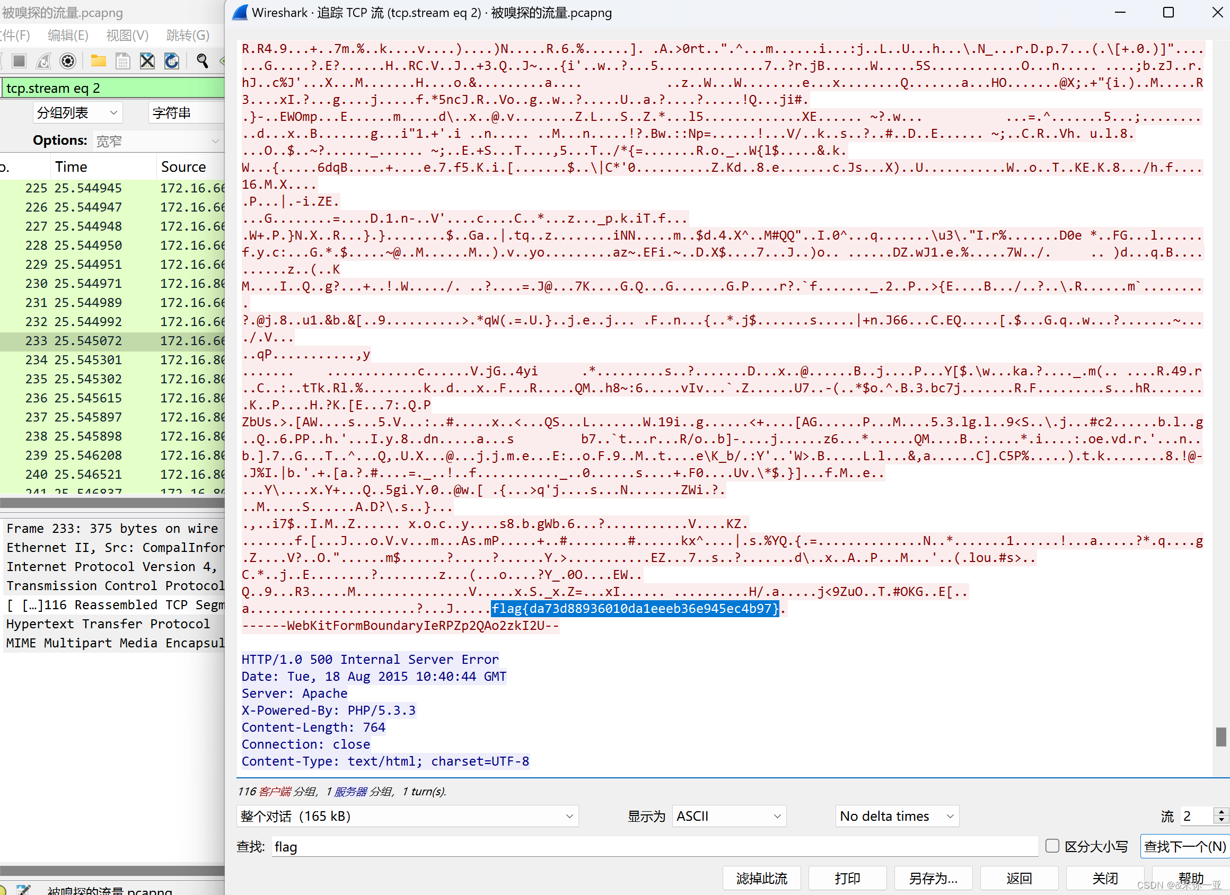
Task: Expand the No delta times dropdown
Action: pos(897,816)
